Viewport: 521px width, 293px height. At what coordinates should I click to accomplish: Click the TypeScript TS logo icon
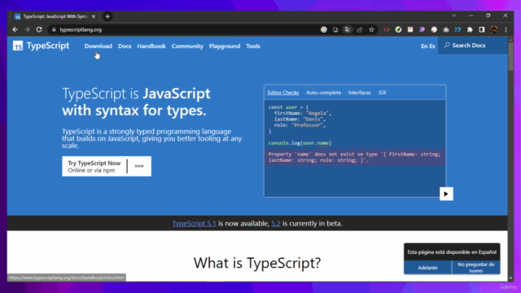point(18,46)
